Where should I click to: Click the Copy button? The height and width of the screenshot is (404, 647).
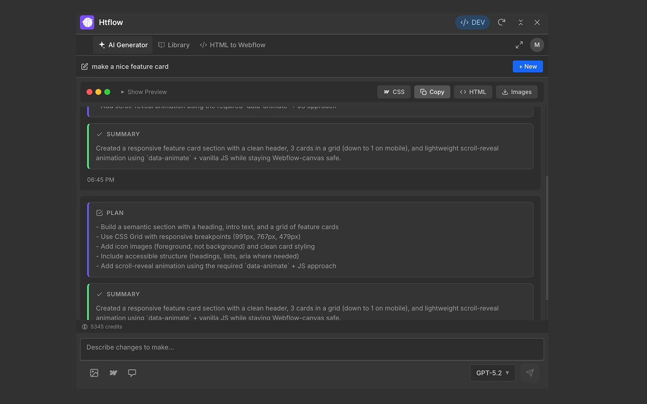pos(432,92)
